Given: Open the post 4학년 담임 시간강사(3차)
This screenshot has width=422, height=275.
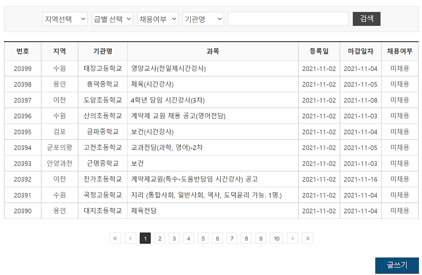Looking at the screenshot, I should tap(168, 100).
